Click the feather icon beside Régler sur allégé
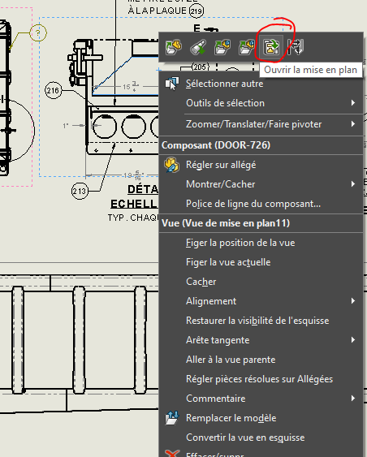Screen dimensions: 367x457 coord(171,165)
